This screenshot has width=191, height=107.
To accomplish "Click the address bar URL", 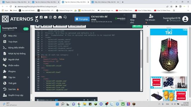I will coord(37,7).
